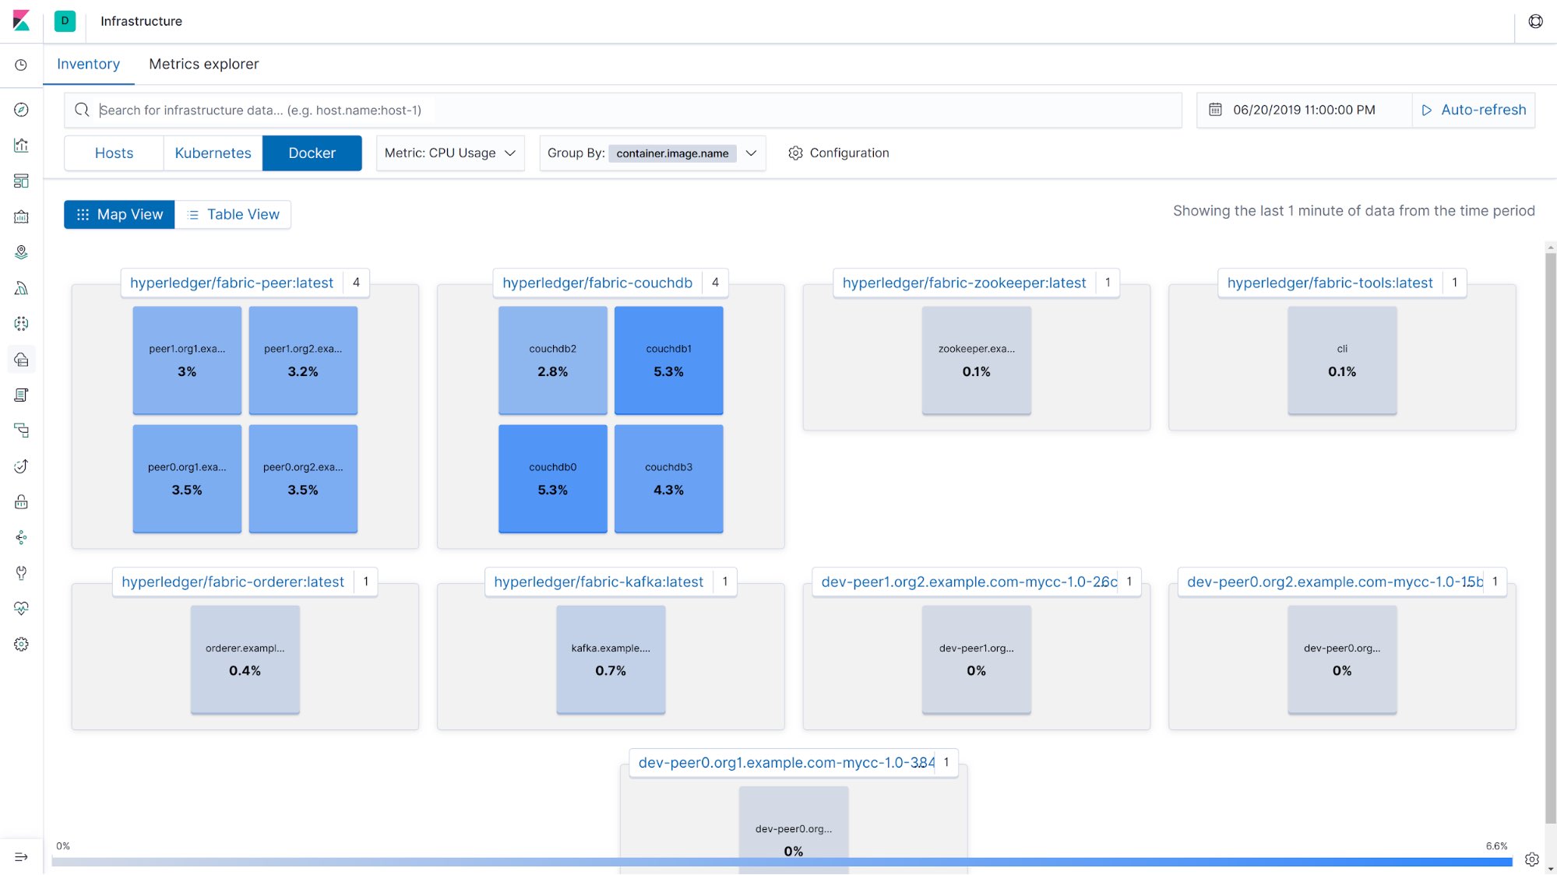This screenshot has width=1557, height=875.
Task: Open Recently viewed clock icon
Action: coord(21,65)
